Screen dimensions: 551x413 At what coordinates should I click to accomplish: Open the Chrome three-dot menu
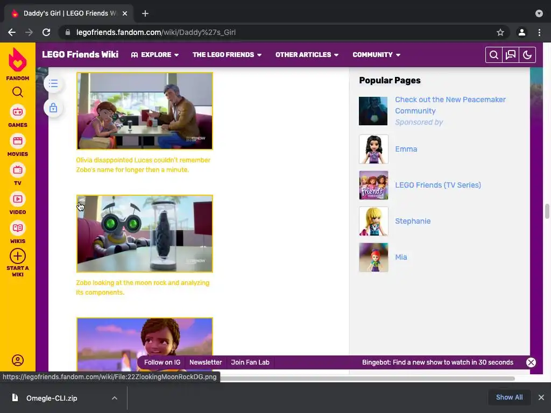[539, 32]
